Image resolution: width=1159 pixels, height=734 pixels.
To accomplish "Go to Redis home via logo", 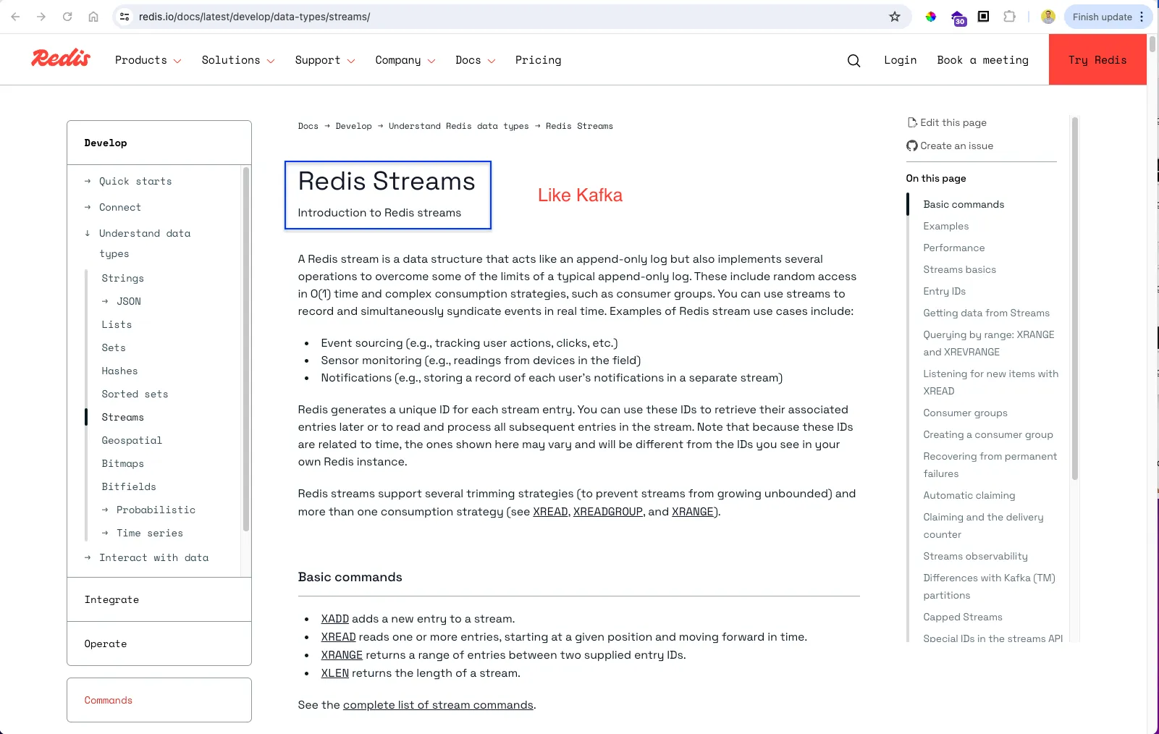I will (x=61, y=59).
